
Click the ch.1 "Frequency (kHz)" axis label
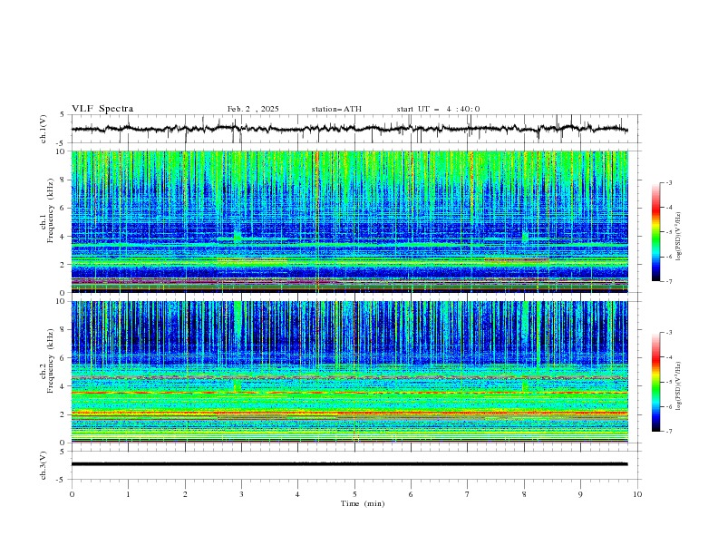pyautogui.click(x=51, y=211)
